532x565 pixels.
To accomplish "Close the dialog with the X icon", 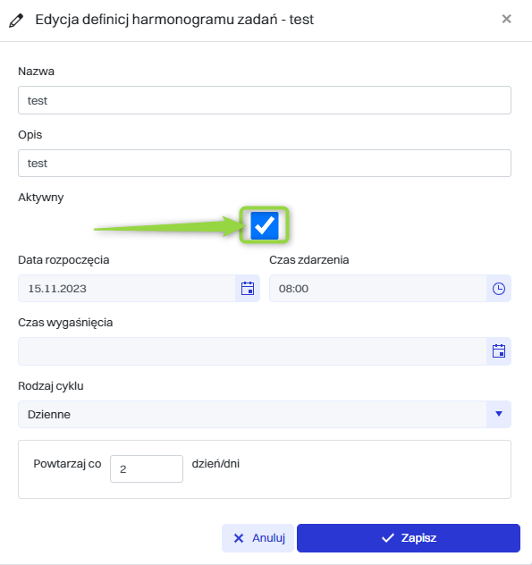I will [x=506, y=19].
